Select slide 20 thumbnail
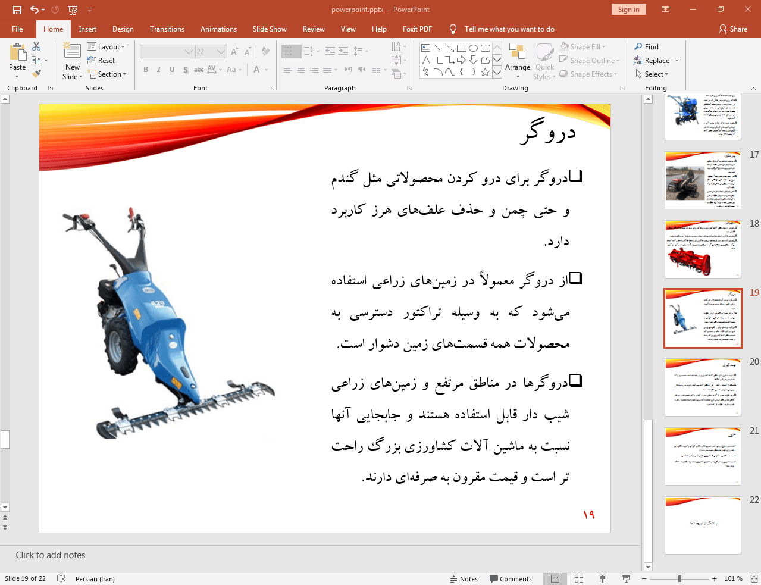This screenshot has width=761, height=585. 703,387
